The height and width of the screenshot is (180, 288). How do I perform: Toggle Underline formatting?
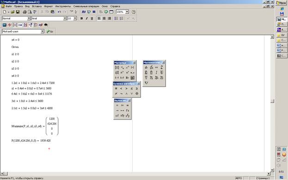(x=92, y=18)
